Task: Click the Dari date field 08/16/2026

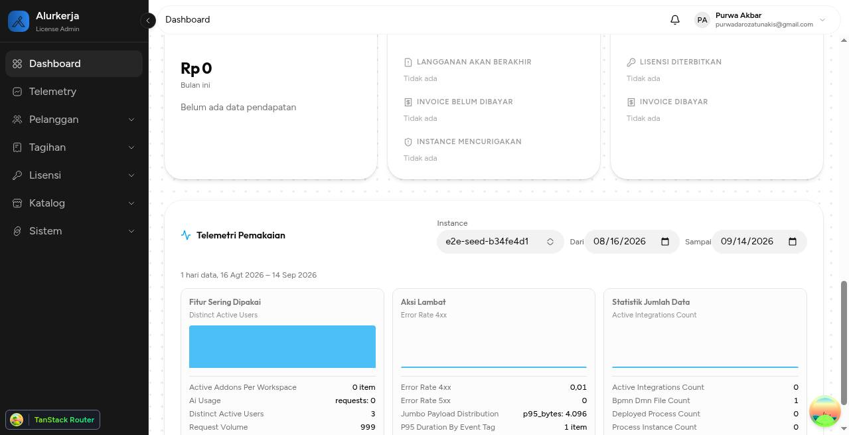Action: [x=631, y=242]
